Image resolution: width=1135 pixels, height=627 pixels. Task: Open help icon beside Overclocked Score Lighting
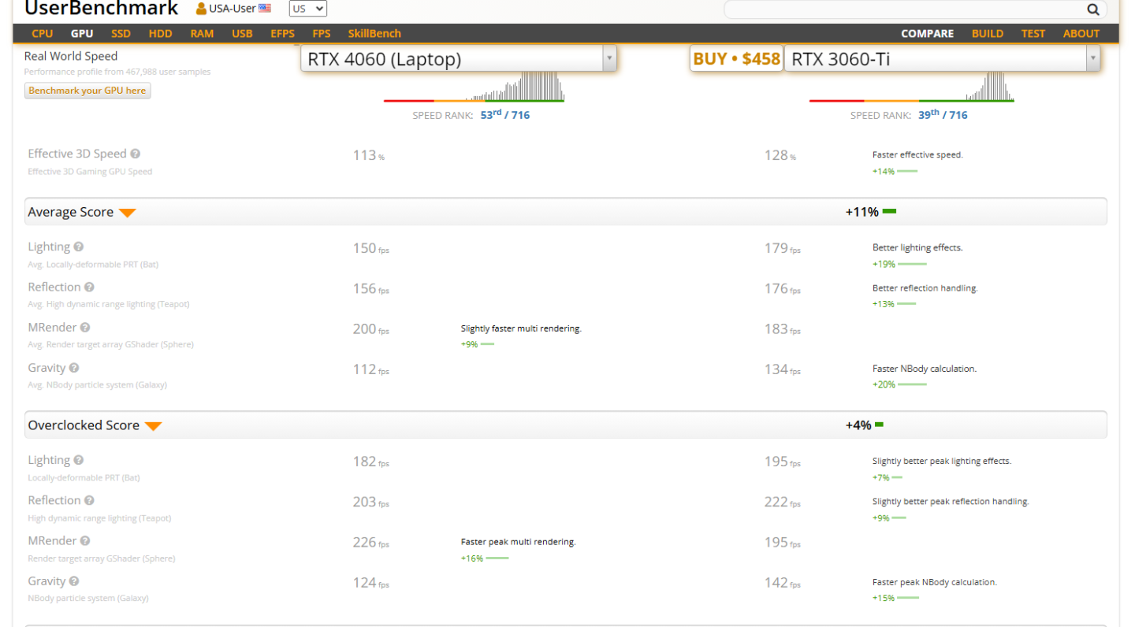pyautogui.click(x=79, y=460)
